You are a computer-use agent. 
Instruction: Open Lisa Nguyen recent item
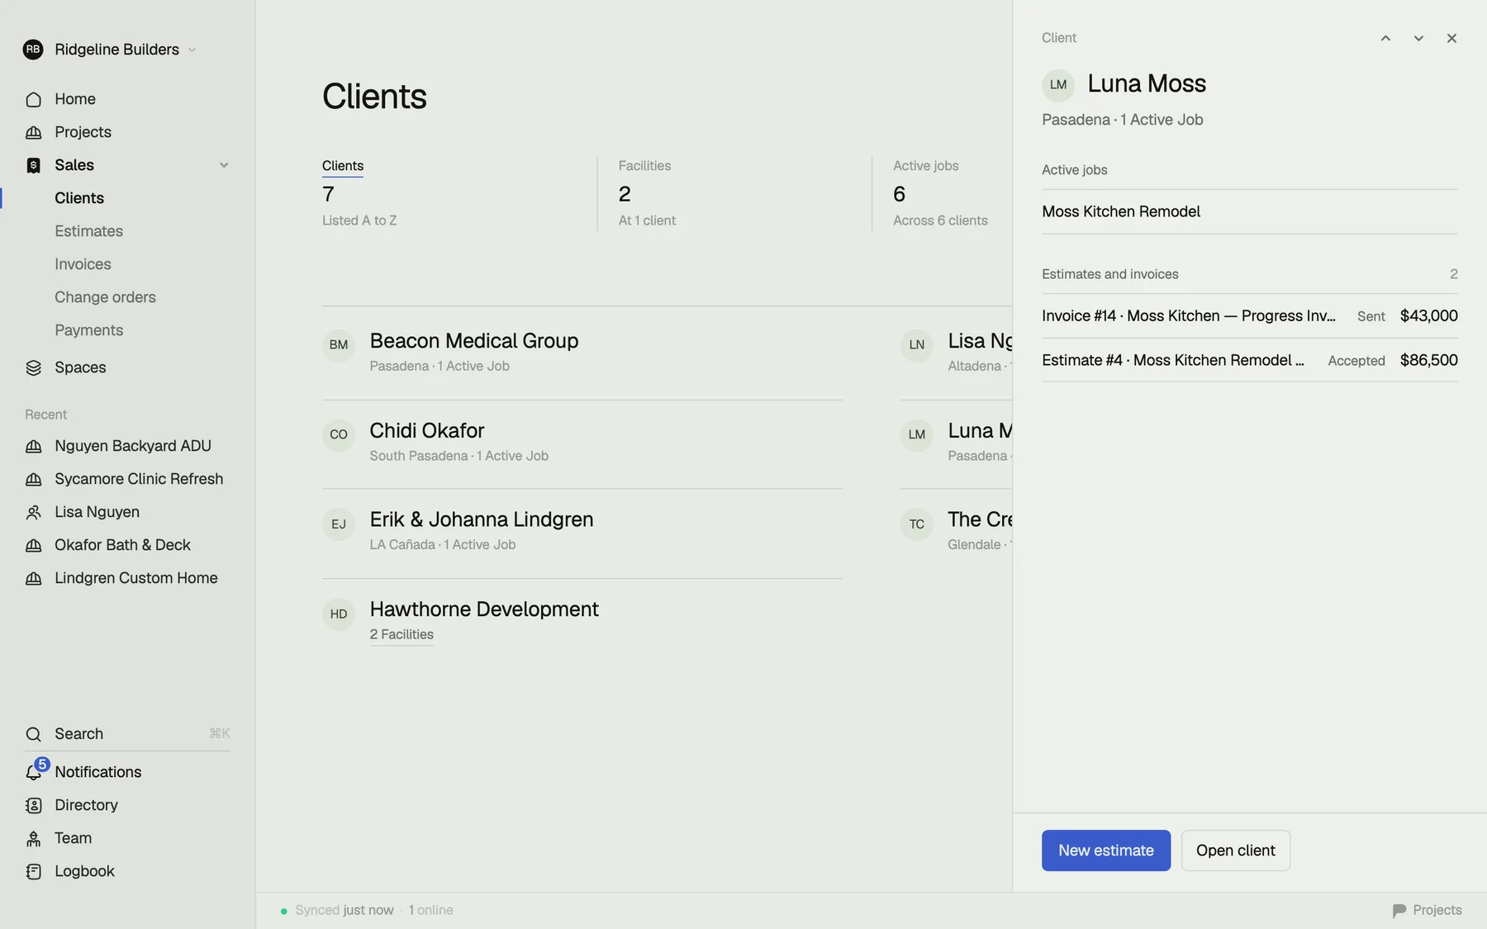[97, 512]
